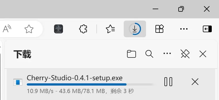Open more options in the downloads panel
The image size is (219, 100).
click(x=167, y=53)
